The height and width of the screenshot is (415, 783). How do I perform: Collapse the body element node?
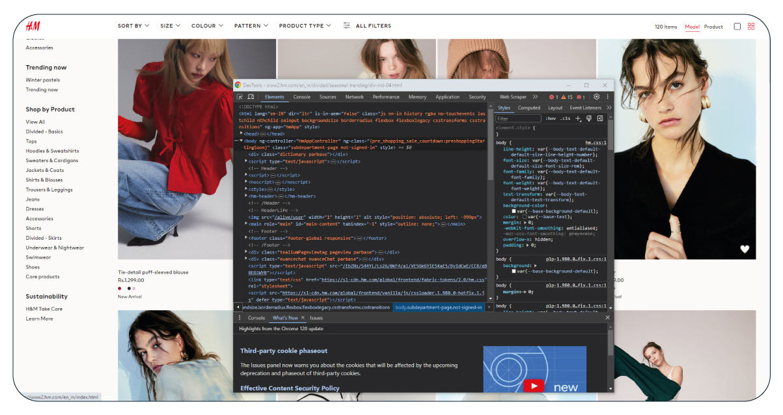click(241, 141)
